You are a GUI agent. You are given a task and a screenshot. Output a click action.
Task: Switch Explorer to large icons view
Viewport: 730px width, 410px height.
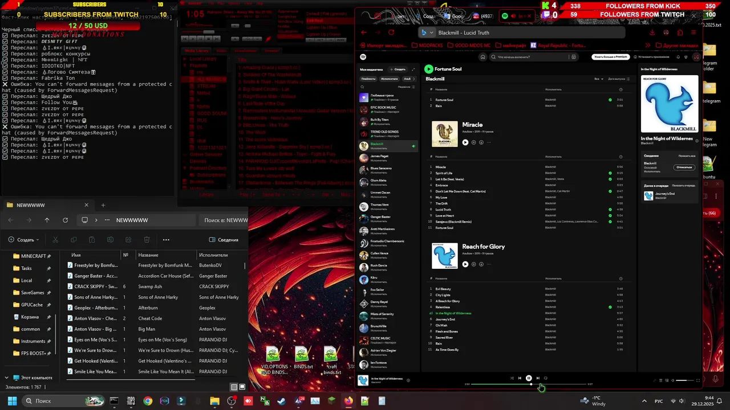(x=242, y=387)
